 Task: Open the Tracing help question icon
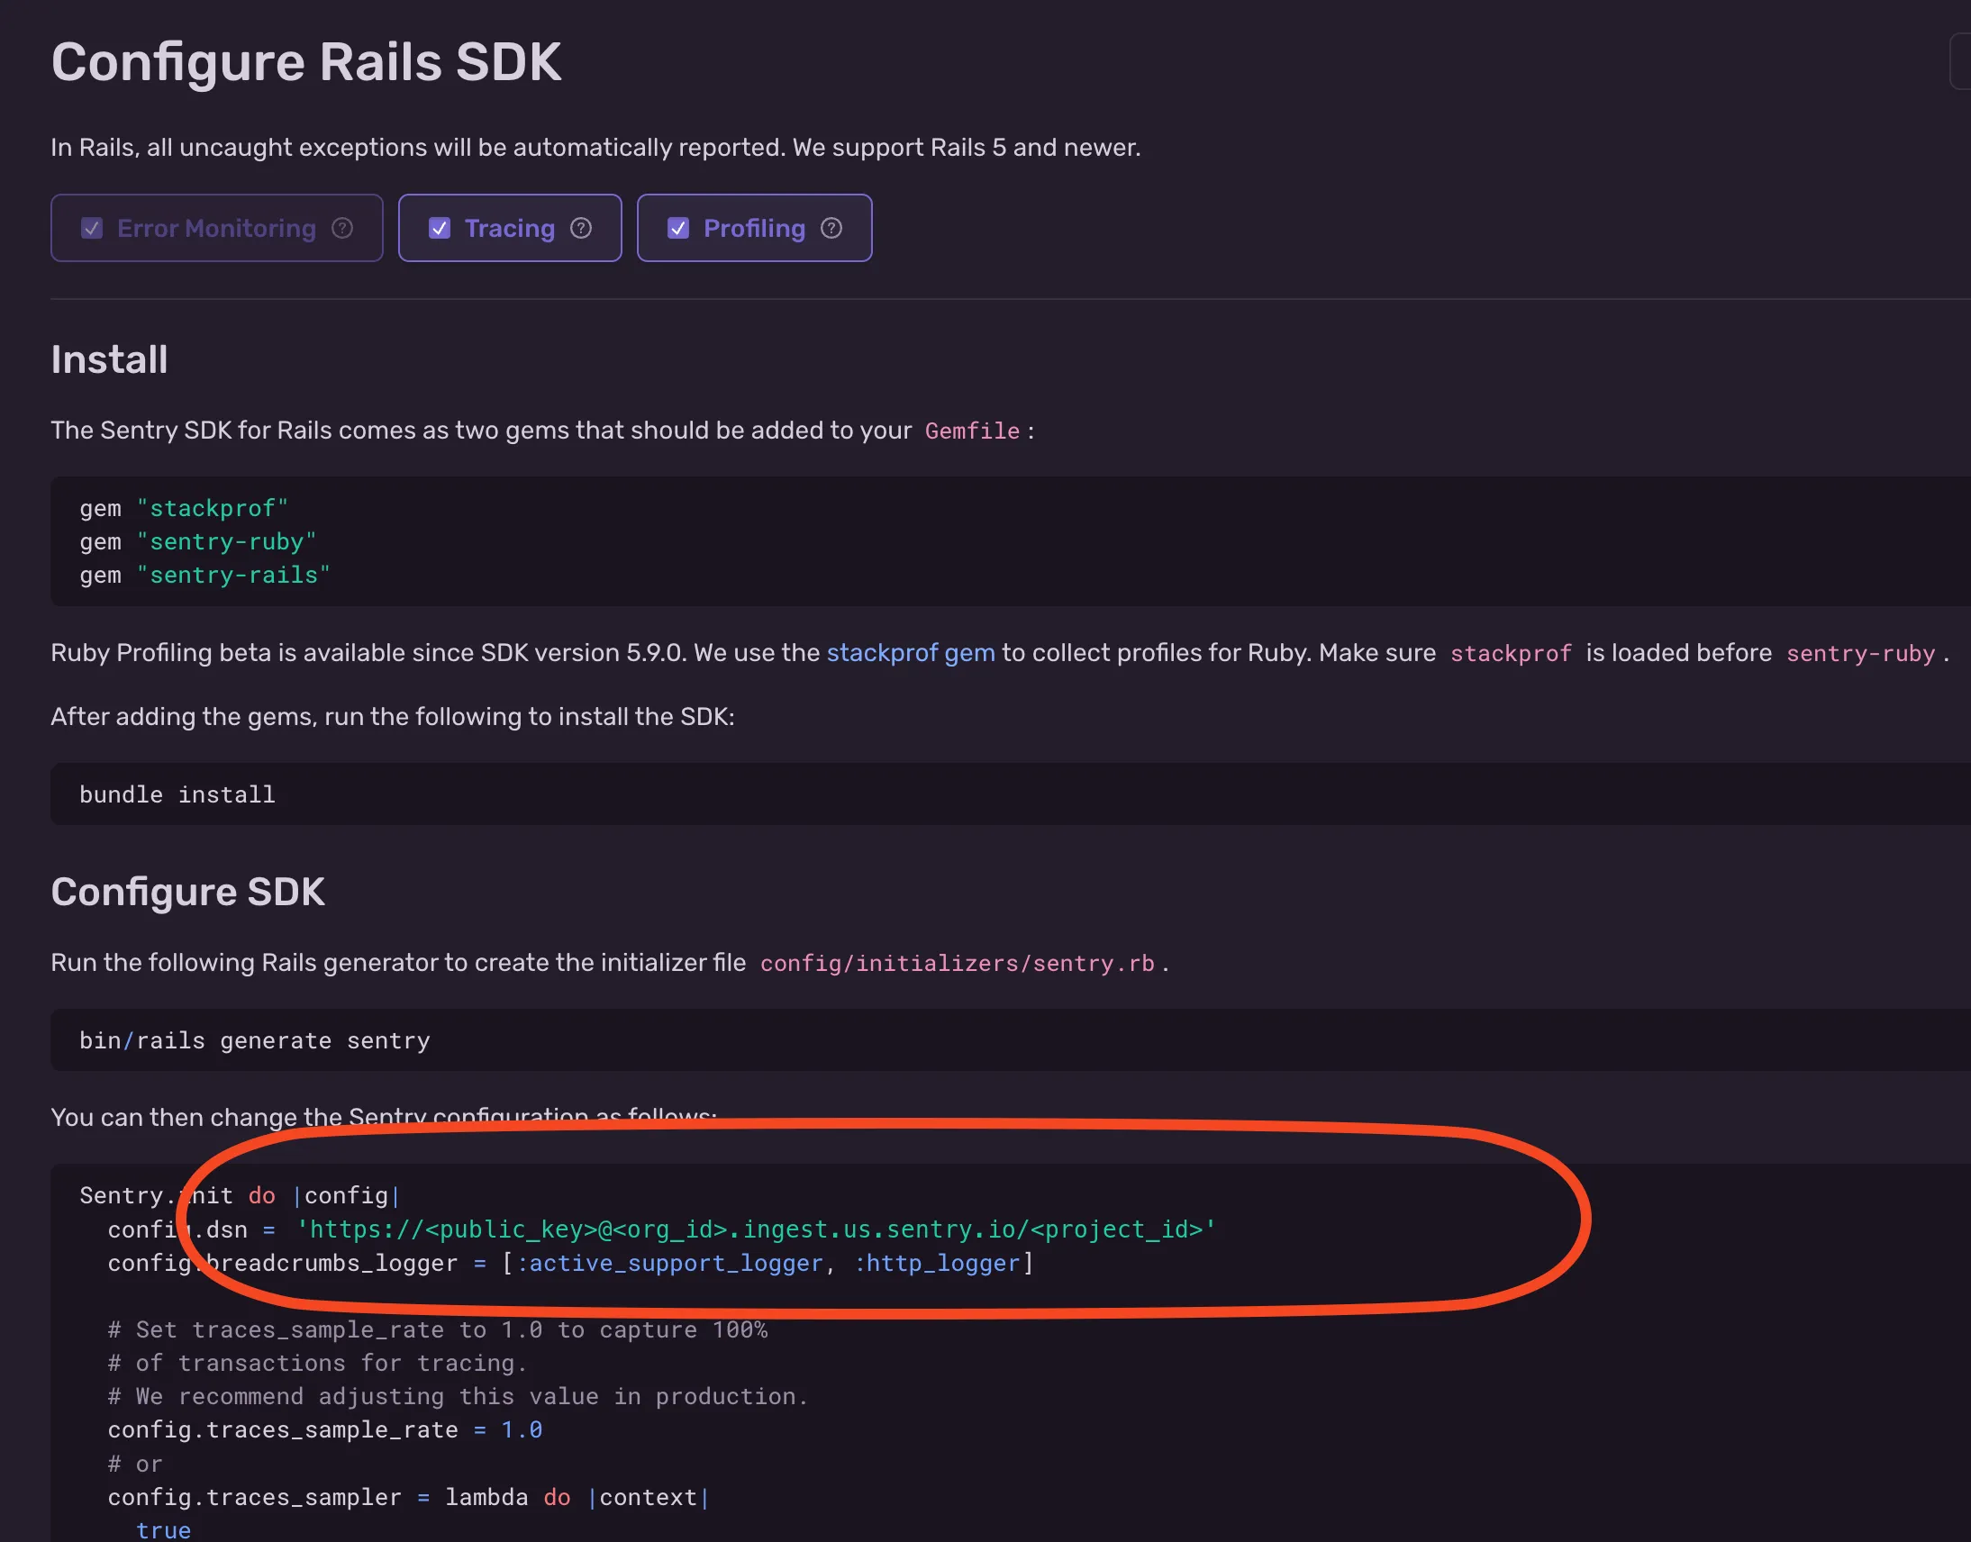tap(581, 229)
